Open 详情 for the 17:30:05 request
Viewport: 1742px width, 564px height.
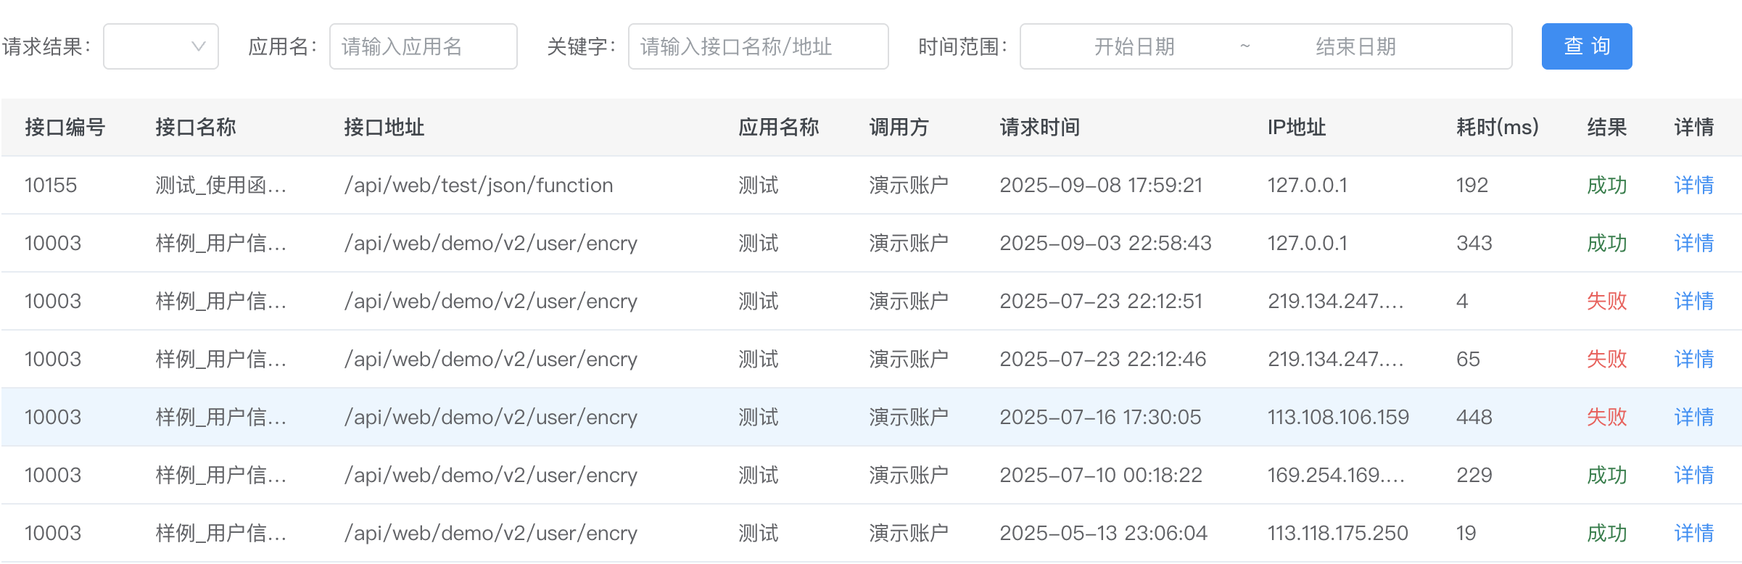pyautogui.click(x=1693, y=417)
